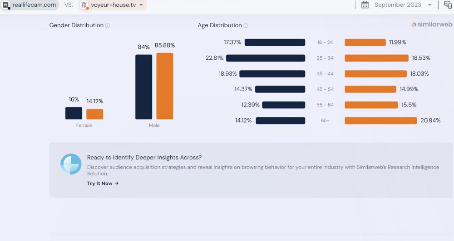
Task: Click the dark blue Female bar
Action: point(74,113)
